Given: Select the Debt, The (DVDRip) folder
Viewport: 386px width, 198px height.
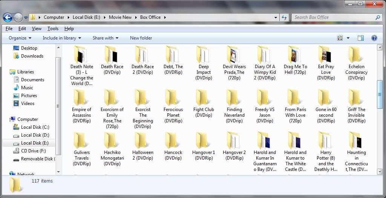Looking at the screenshot, I should pos(173,61).
